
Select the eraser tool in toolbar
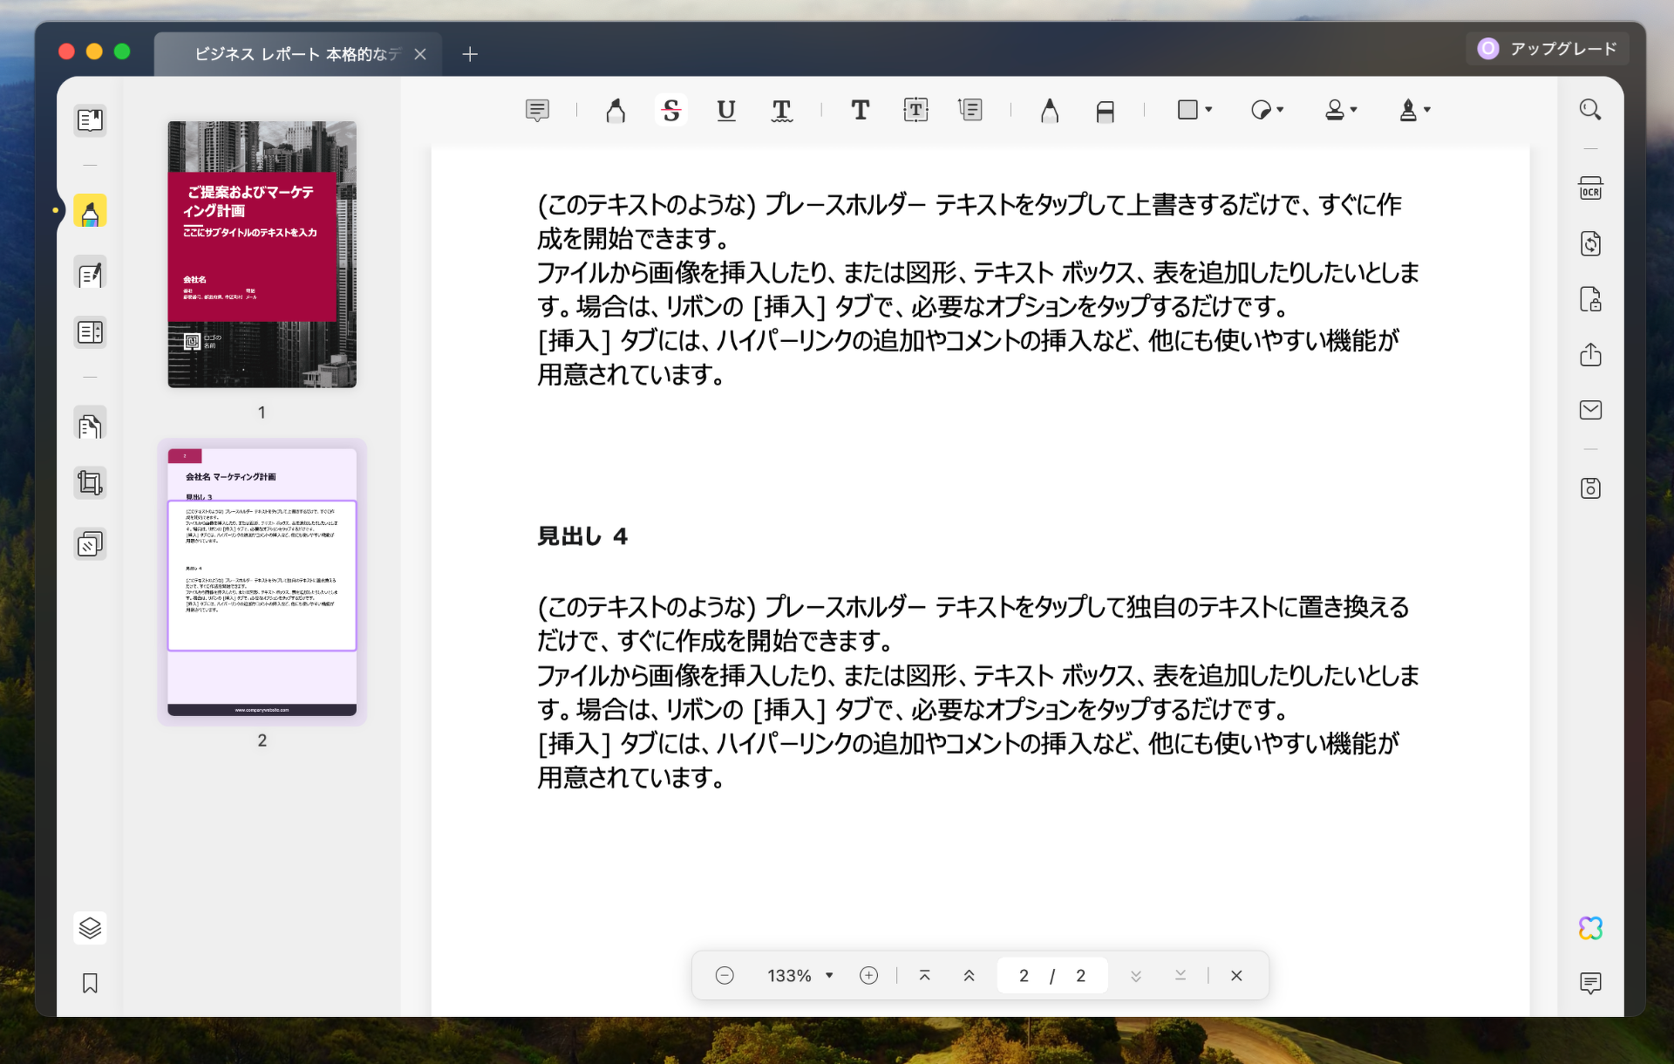(x=1105, y=111)
